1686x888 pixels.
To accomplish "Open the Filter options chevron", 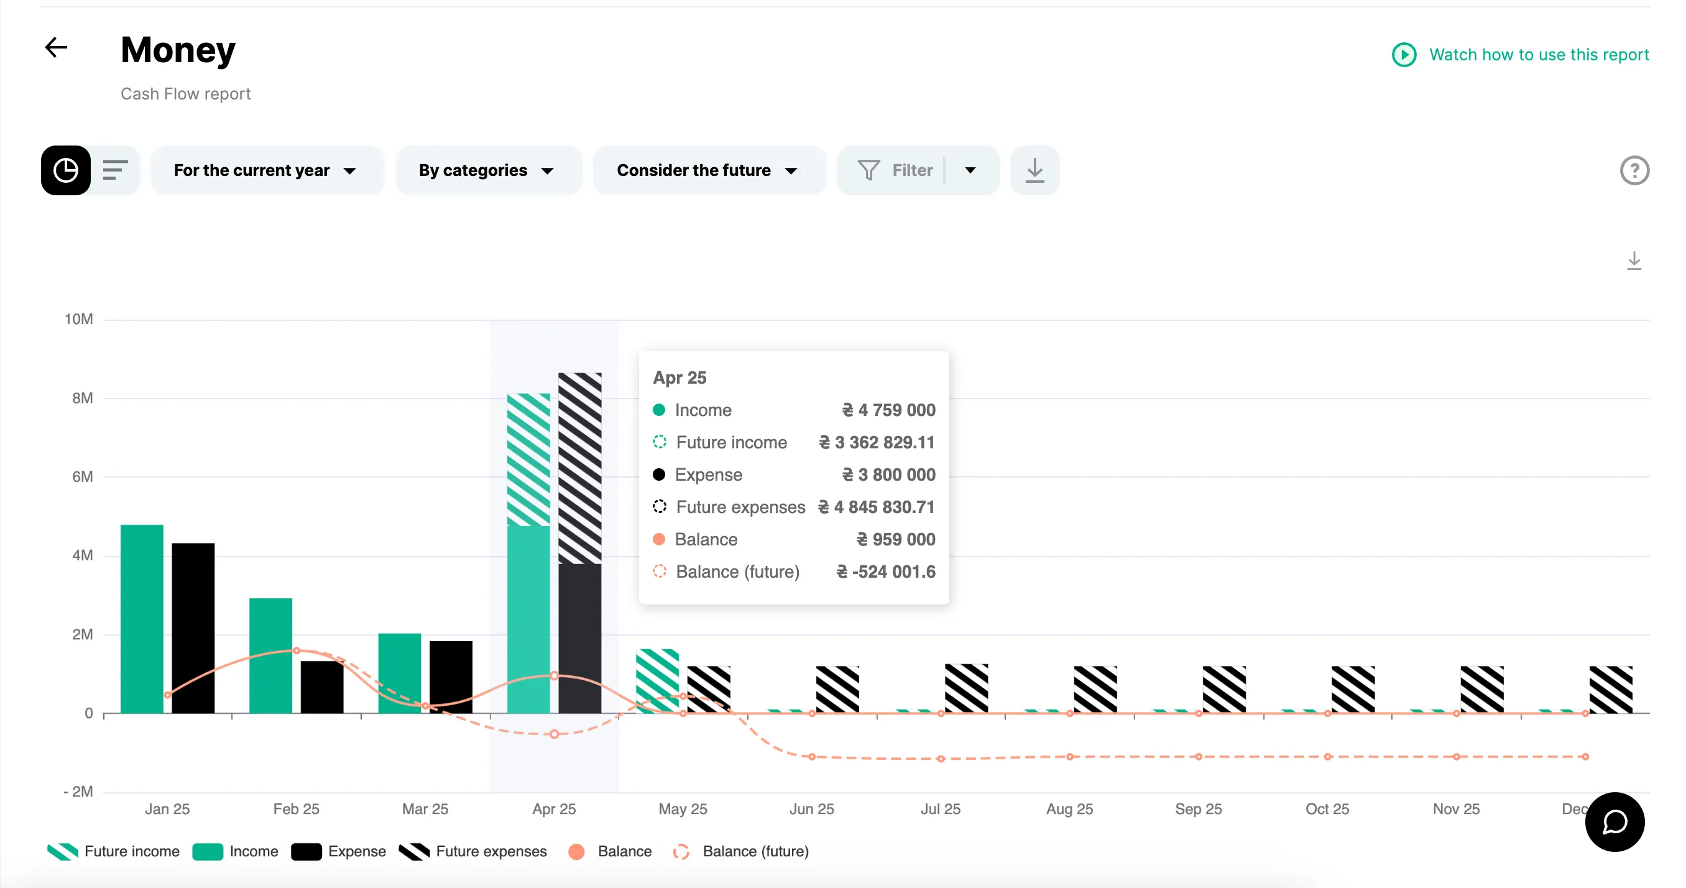I will 970,170.
